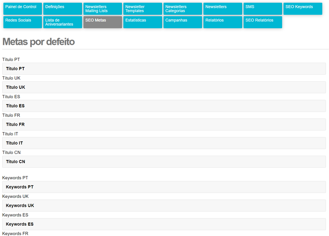View the Estatísticas page
This screenshot has height=236, width=329.
143,22
